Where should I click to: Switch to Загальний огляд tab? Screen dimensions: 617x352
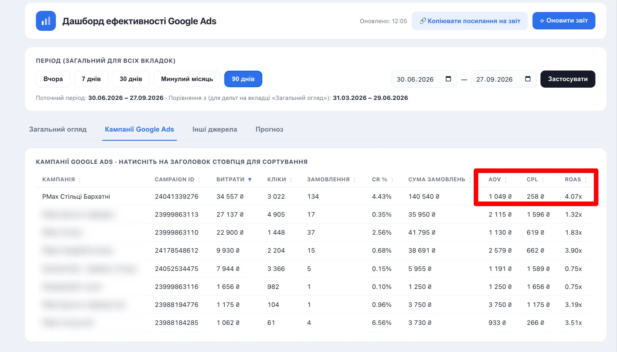click(x=58, y=129)
